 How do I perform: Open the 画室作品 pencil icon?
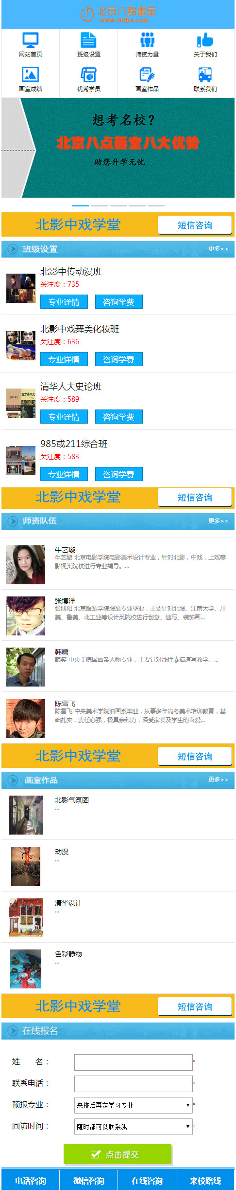coord(147,74)
